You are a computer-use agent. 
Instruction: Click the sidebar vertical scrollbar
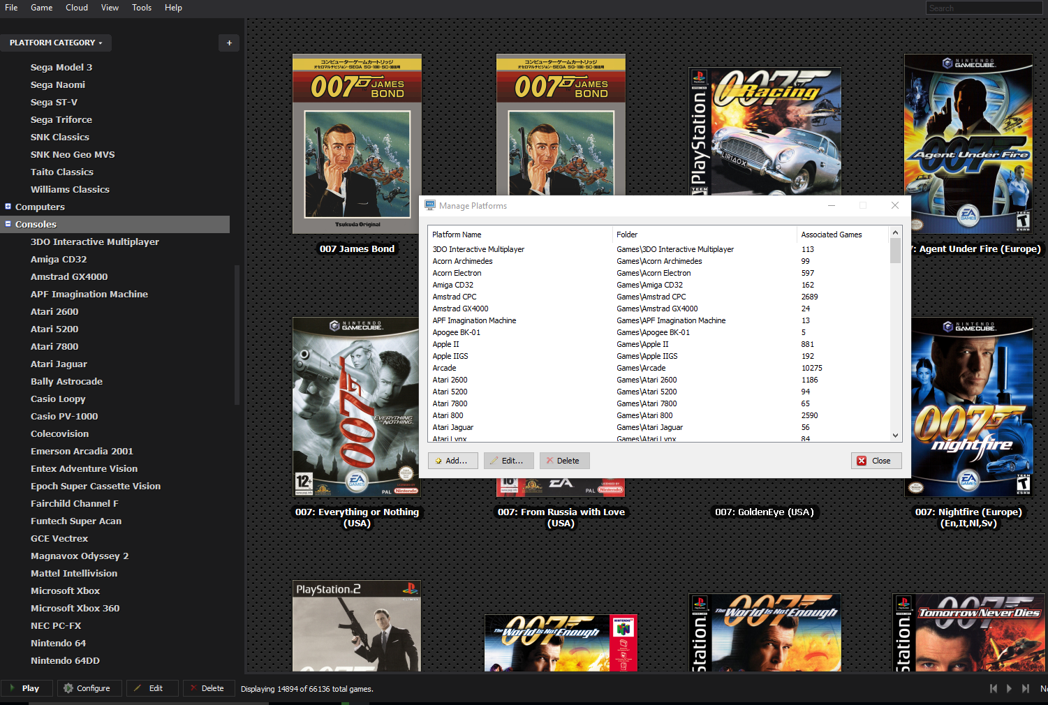tap(237, 335)
